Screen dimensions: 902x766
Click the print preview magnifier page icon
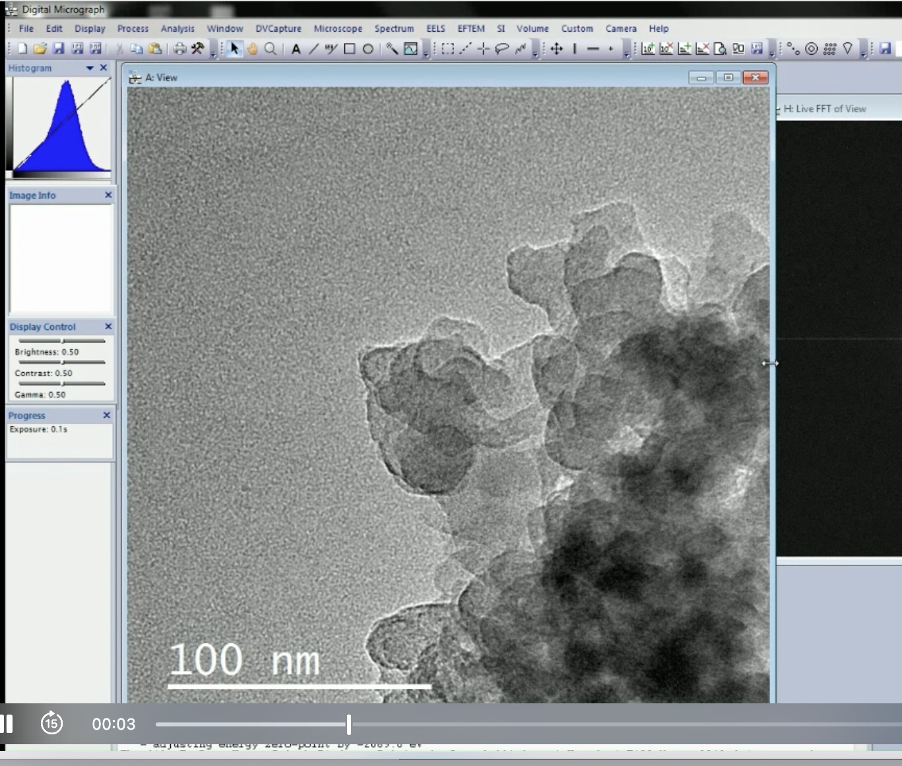[721, 49]
